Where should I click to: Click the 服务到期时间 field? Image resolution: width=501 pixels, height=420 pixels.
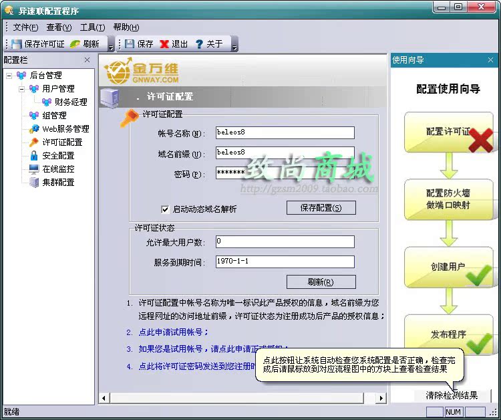pyautogui.click(x=285, y=261)
